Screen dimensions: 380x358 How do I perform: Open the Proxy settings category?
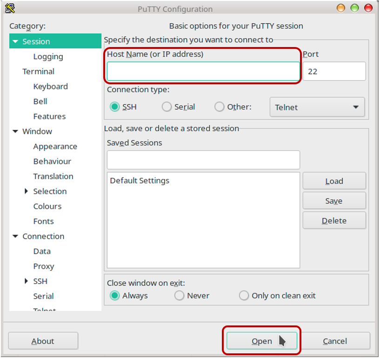pyautogui.click(x=43, y=266)
